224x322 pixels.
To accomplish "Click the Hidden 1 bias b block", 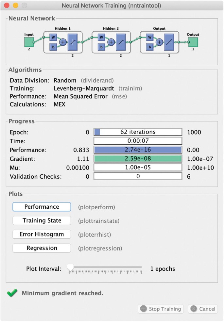I will coord(53,47).
